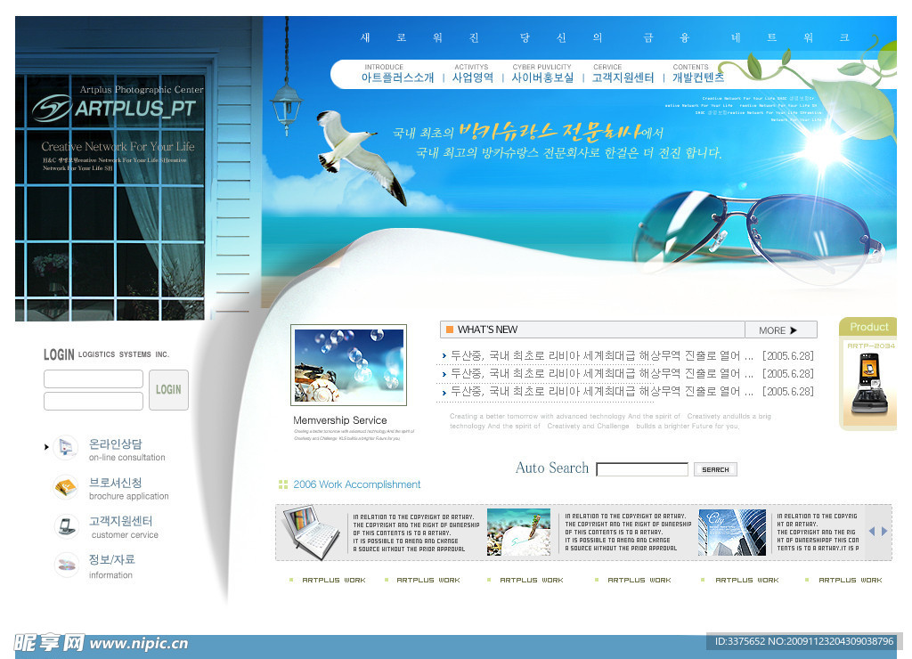Screen dimensions: 912x659
Task: Open the Memvership Service bubbles thumbnail
Action: click(348, 365)
